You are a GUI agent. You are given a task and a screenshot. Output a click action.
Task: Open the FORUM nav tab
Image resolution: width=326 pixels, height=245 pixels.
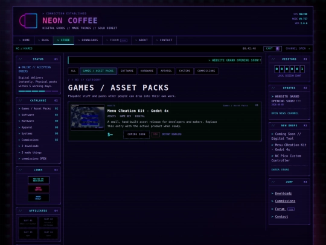point(117,40)
